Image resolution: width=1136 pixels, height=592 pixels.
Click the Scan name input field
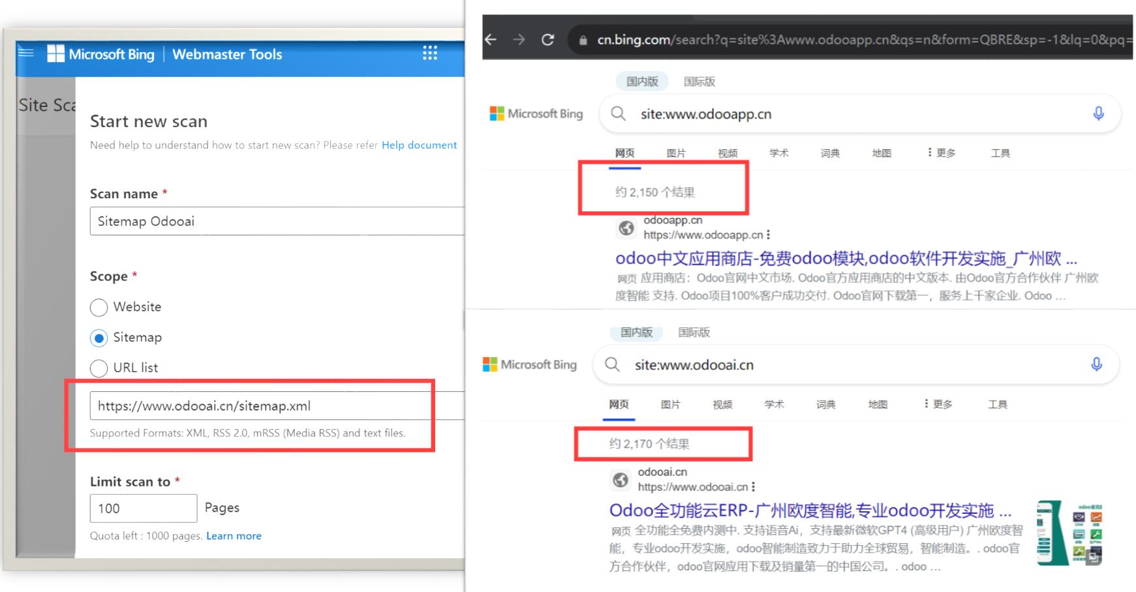277,221
